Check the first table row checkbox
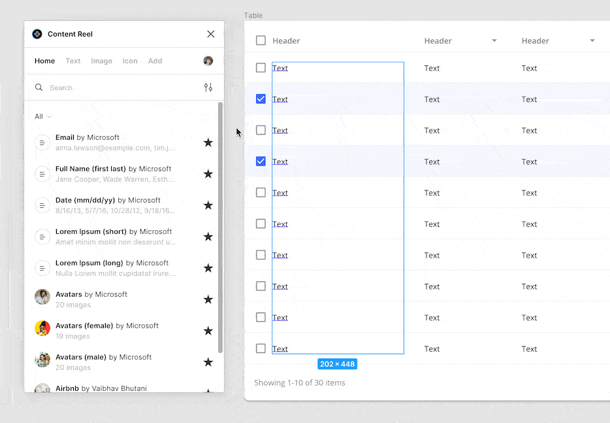 (261, 68)
